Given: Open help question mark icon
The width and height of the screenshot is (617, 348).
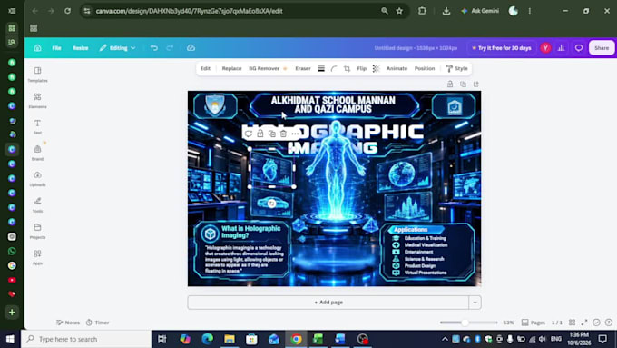Looking at the screenshot, I should tap(609, 323).
